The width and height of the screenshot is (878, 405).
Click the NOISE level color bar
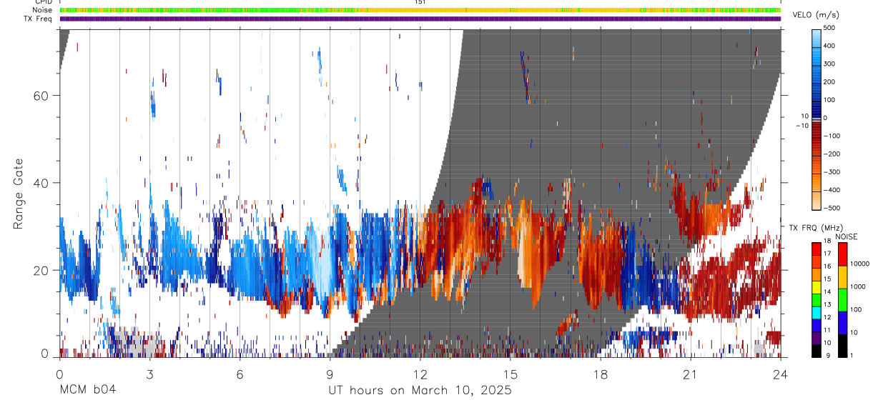point(842,299)
